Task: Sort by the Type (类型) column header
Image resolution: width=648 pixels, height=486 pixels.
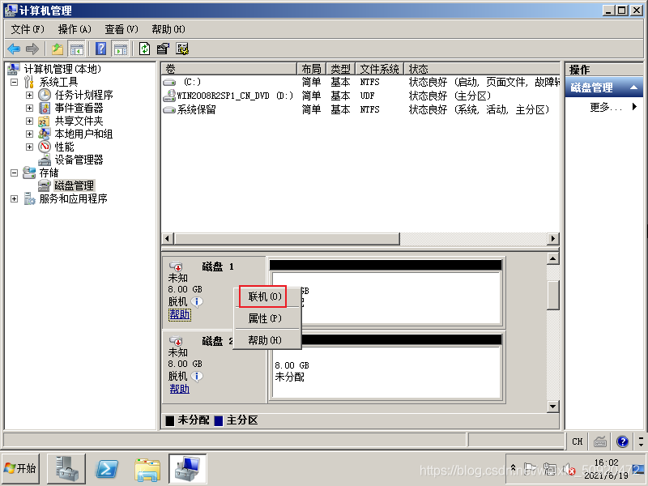Action: coord(340,69)
